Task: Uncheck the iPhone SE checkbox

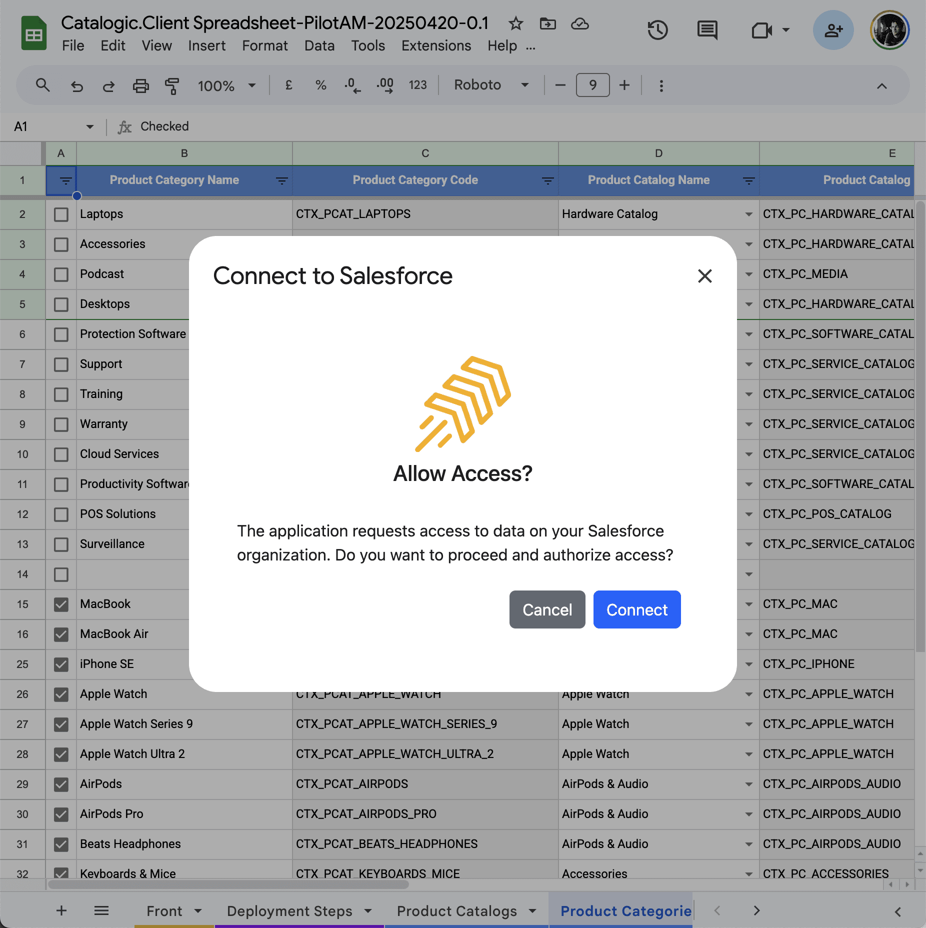Action: [61, 664]
